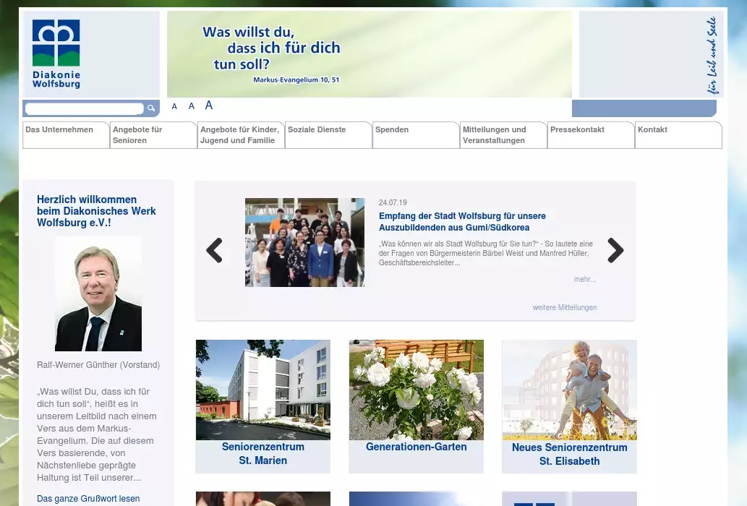Click the 'mehr...' link in news
Screen dimensions: 747x506
tap(585, 279)
